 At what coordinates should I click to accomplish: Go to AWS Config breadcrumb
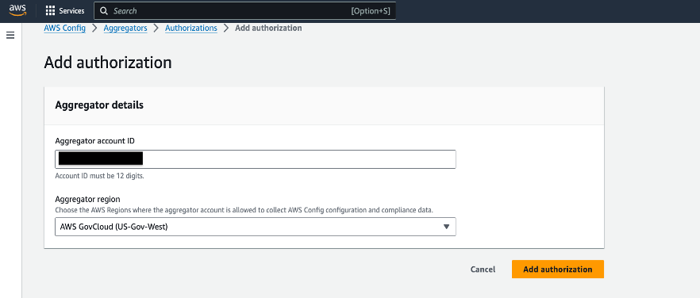click(65, 28)
